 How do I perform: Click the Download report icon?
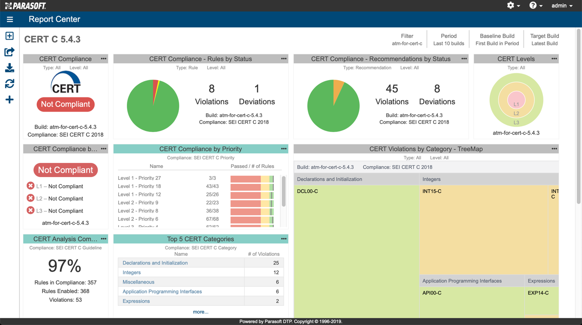[x=10, y=68]
